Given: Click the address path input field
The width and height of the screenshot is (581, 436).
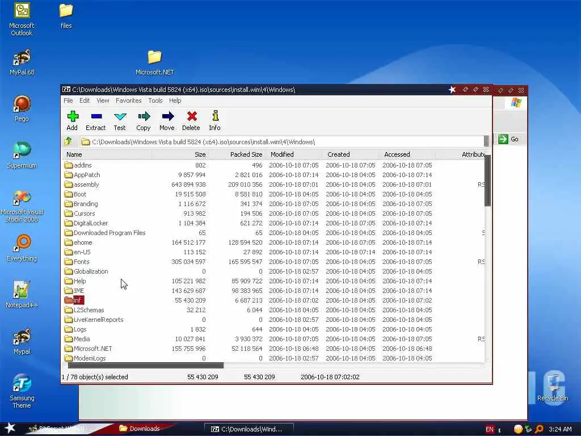Looking at the screenshot, I should coord(281,141).
